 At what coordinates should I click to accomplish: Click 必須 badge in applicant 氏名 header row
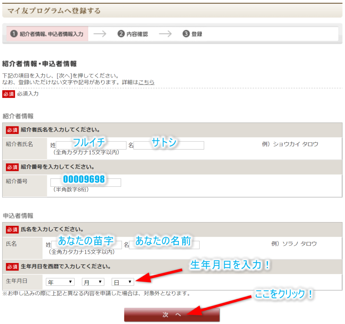(x=12, y=230)
